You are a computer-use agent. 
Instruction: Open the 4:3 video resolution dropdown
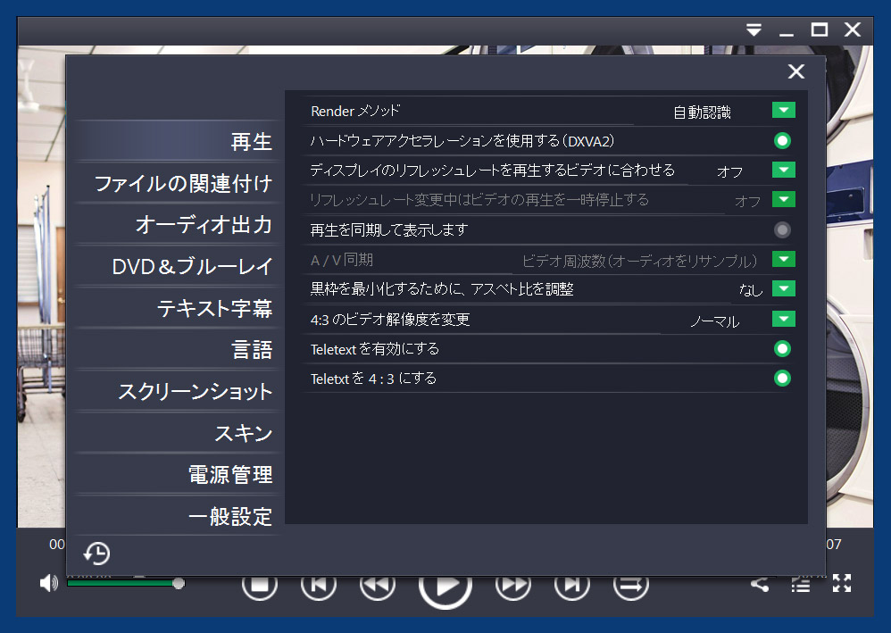click(x=783, y=320)
